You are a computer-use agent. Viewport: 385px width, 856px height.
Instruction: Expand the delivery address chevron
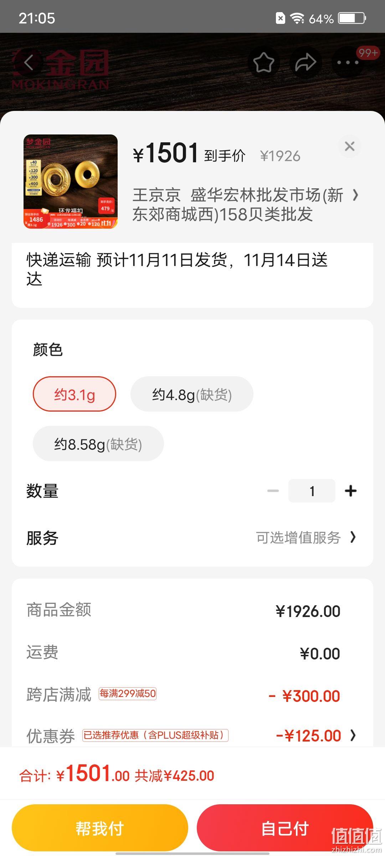355,195
